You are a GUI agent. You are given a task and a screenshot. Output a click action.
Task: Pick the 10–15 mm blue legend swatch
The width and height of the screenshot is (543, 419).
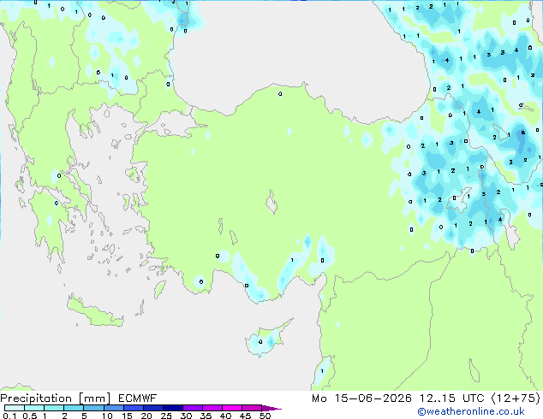coord(113,408)
